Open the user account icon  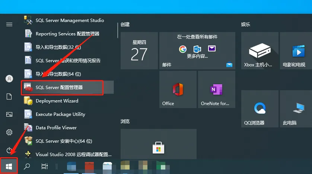9,79
